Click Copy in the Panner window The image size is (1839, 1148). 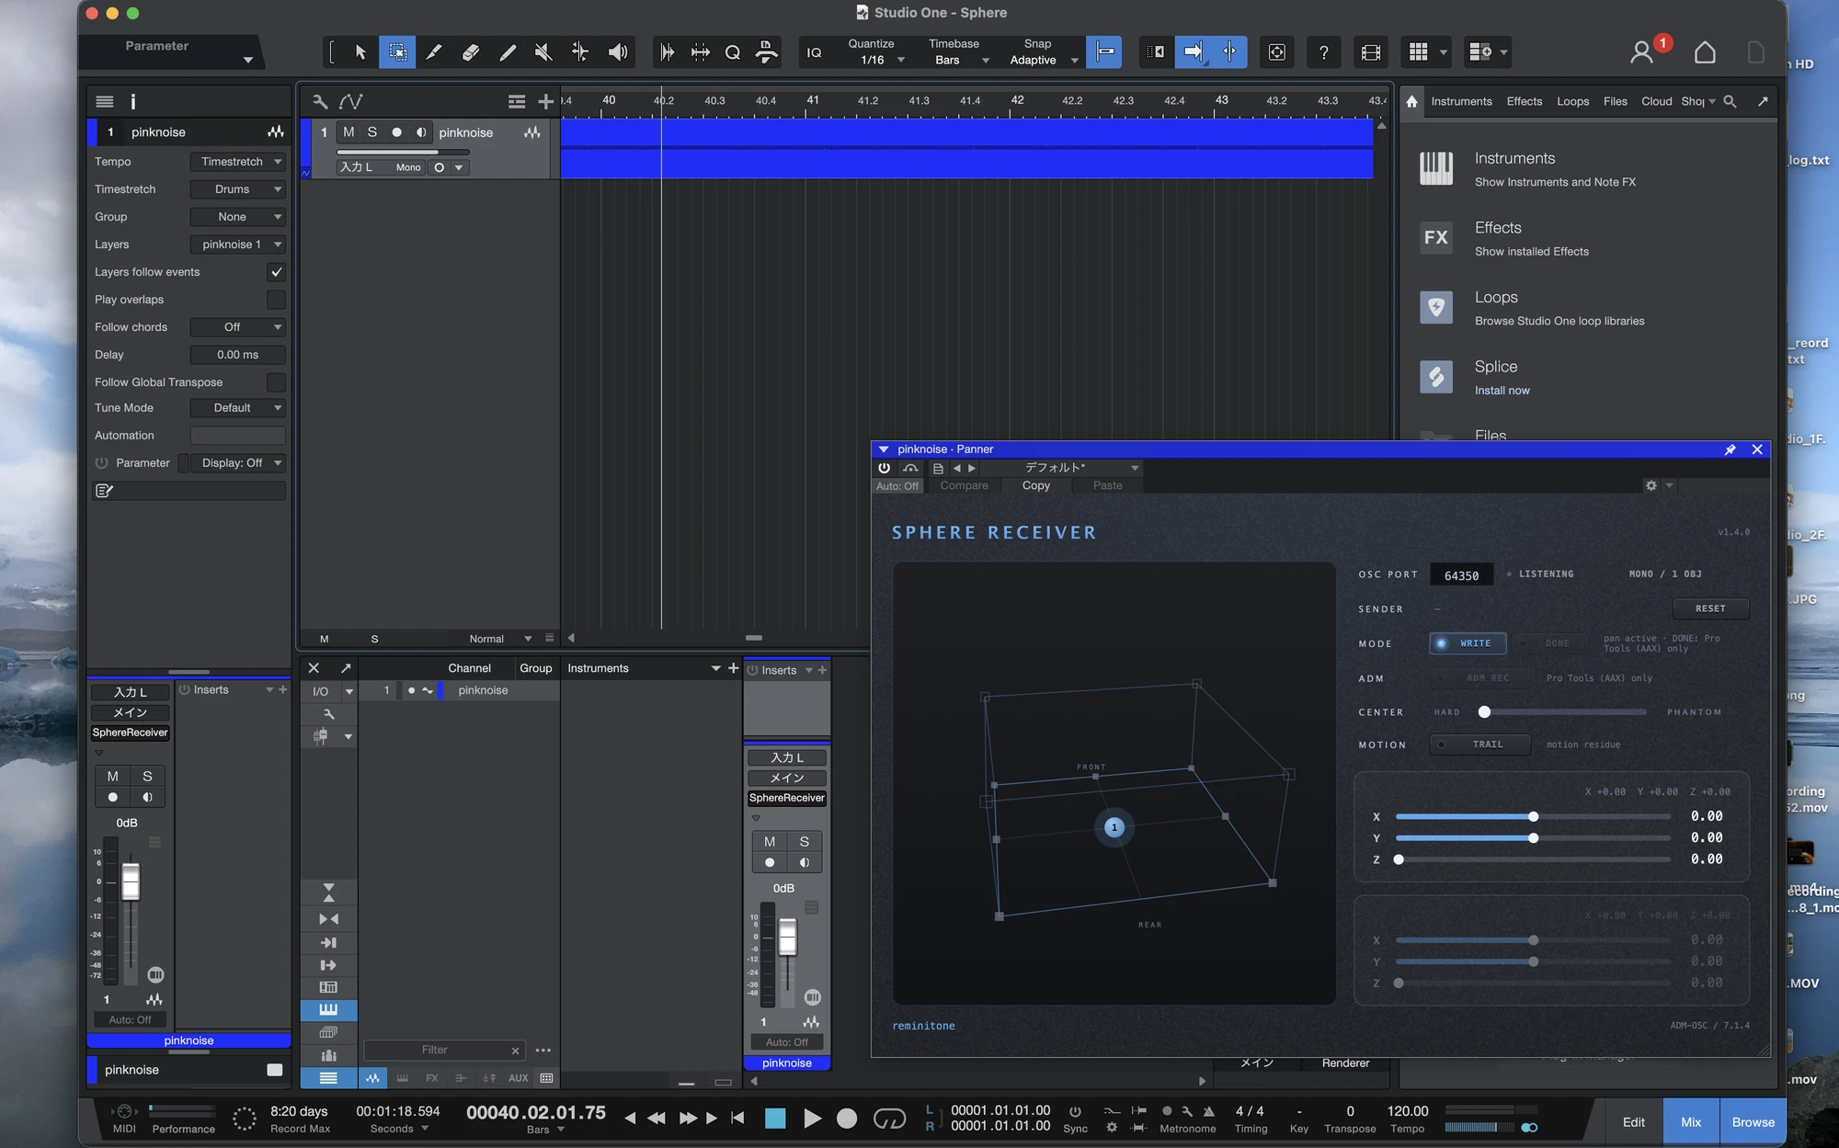(1035, 485)
